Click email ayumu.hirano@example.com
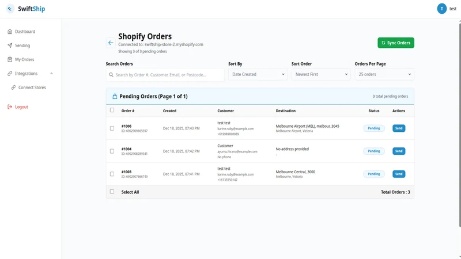Screen dimensions: 461x259 (237, 152)
